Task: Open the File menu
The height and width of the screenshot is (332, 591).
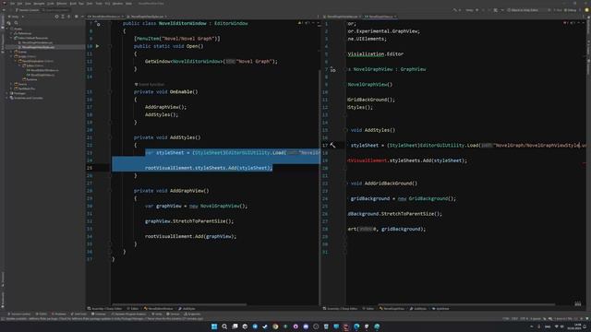Action: coord(12,4)
